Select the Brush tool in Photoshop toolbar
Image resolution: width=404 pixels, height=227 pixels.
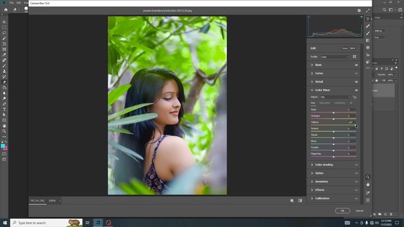[4, 66]
